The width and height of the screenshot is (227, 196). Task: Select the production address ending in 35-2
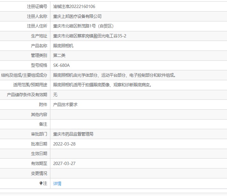click(90, 36)
